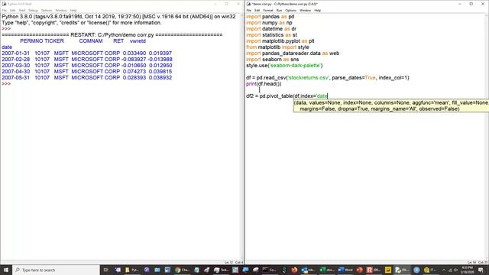Image resolution: width=489 pixels, height=275 pixels.
Task: Open File menu in demo corr.py editor
Action: (249, 10)
